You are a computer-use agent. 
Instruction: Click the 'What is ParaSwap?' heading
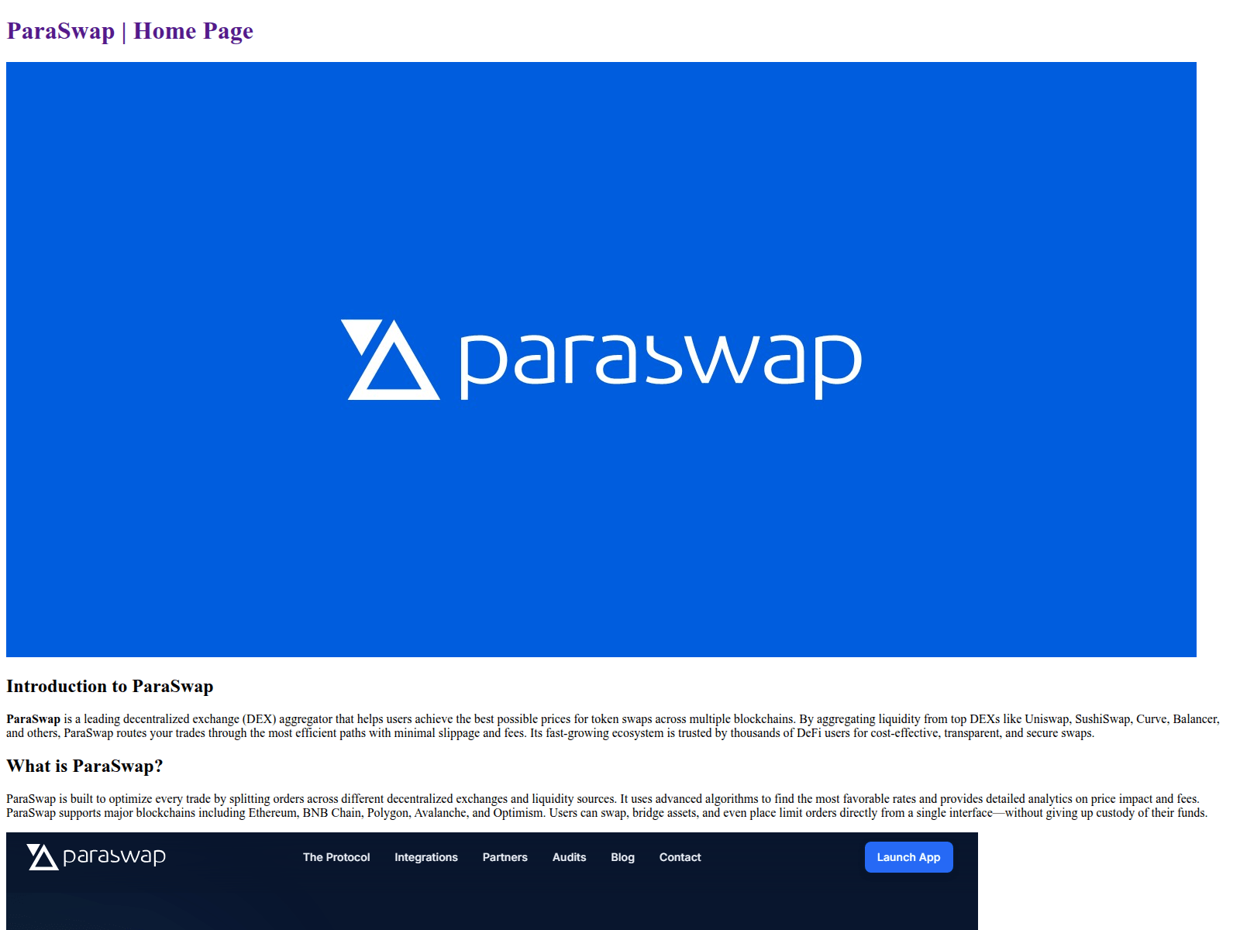[x=84, y=766]
